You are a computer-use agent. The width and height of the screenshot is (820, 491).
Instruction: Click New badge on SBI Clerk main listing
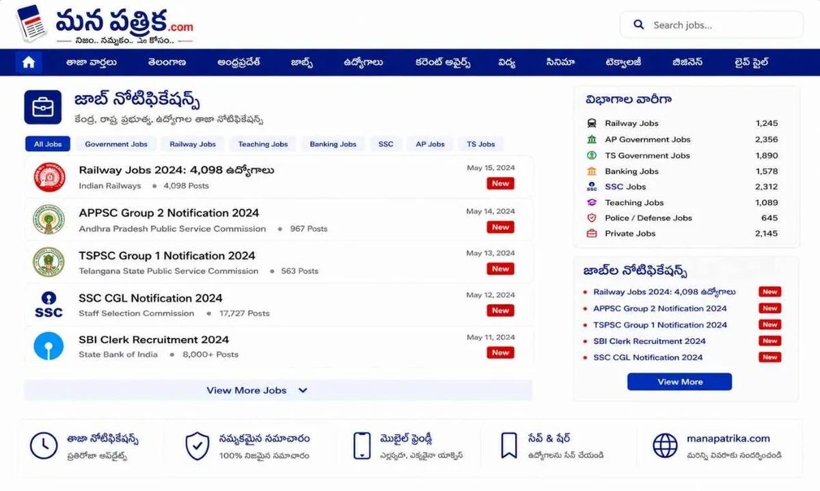(x=500, y=352)
